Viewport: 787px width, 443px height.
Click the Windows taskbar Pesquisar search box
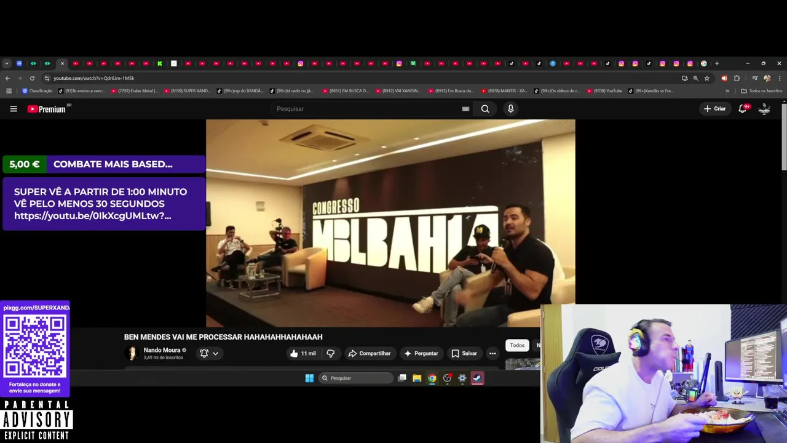coord(355,378)
